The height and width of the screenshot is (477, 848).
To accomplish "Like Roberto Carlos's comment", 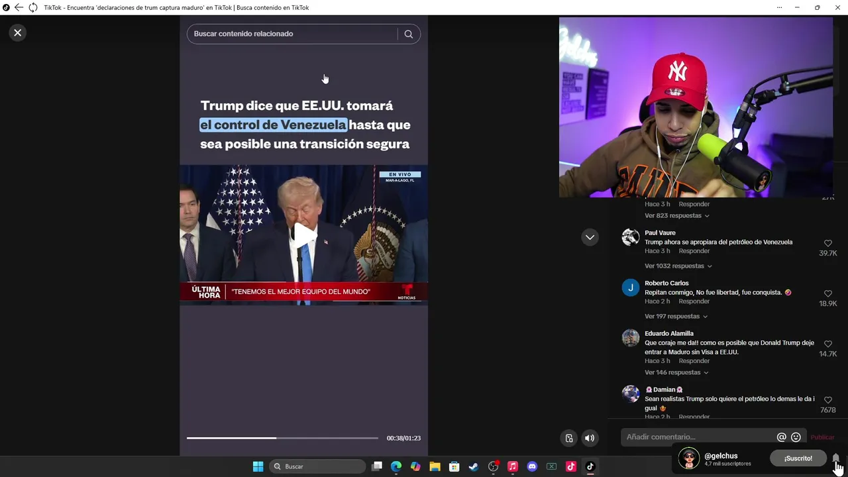I will tap(828, 293).
